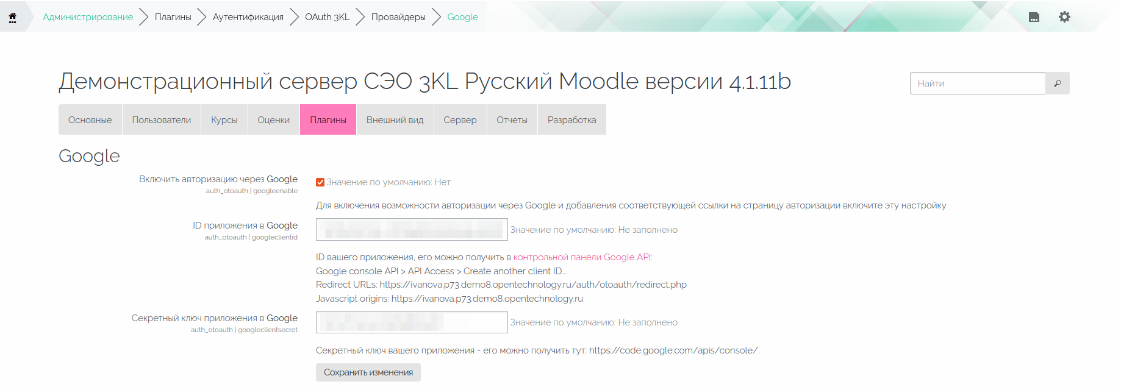Click the Провайдеры breadcrumb item
1121x387 pixels.
[398, 17]
